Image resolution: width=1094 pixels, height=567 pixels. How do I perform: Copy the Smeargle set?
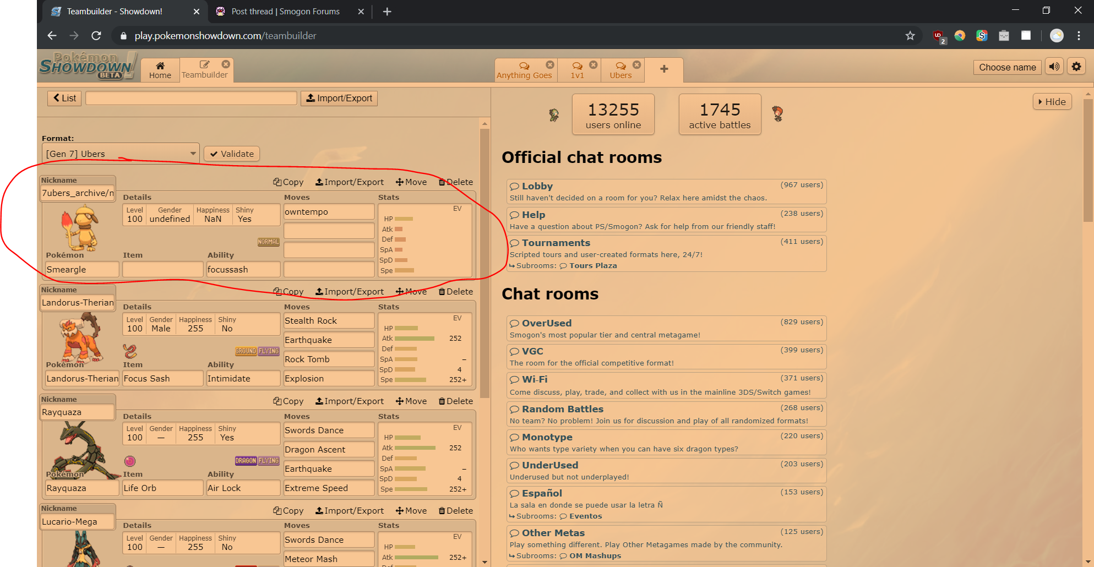pos(289,182)
